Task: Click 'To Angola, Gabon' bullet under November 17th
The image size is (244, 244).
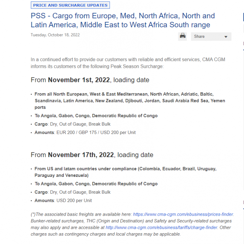Action: point(96,184)
